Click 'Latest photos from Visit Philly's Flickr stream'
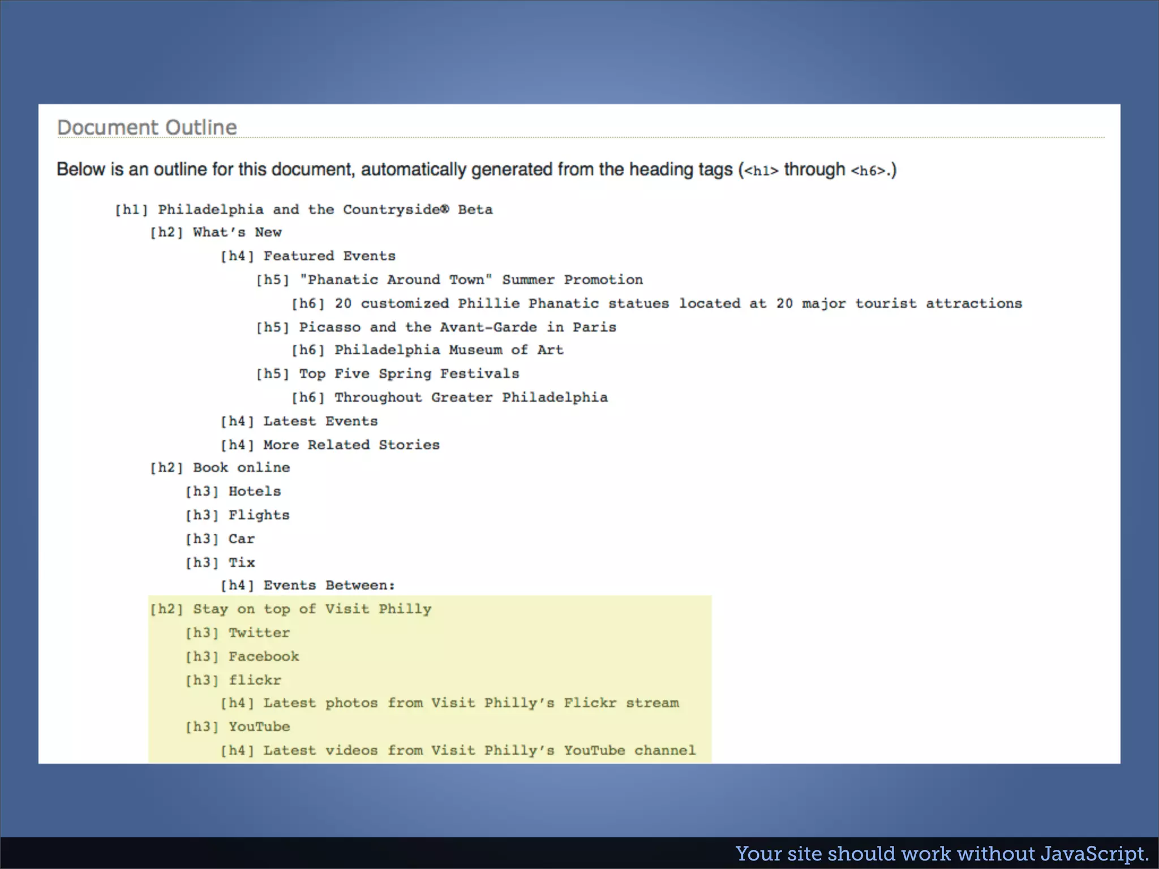Viewport: 1159px width, 869px height. [449, 703]
